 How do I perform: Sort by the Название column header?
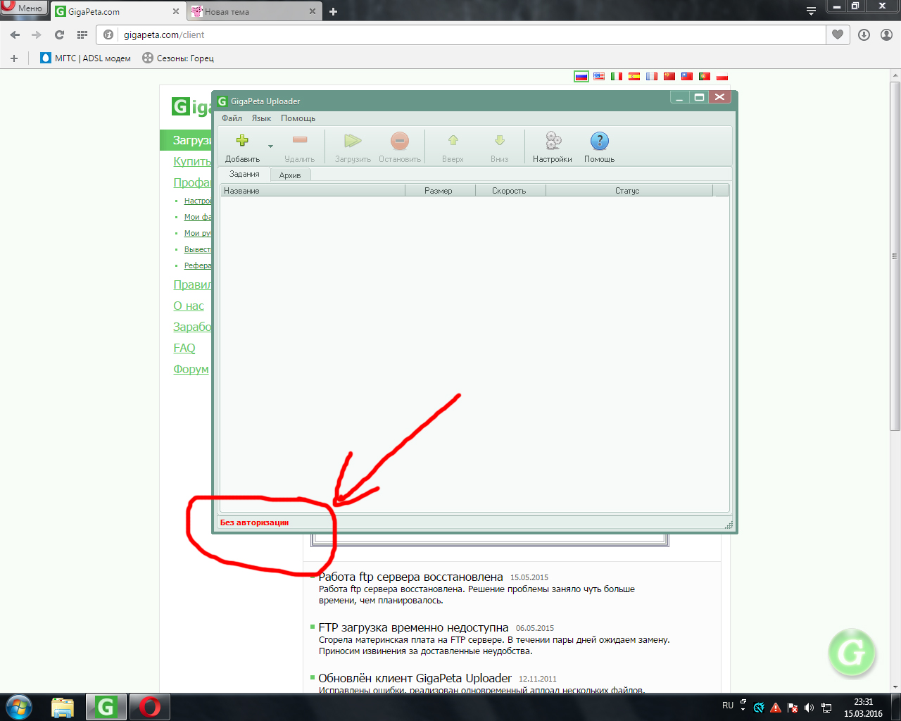(313, 191)
